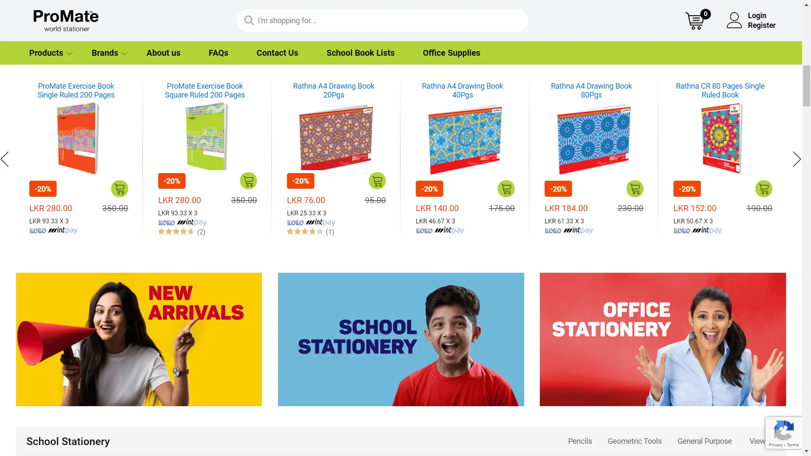Expand the Products dropdown menu

click(x=51, y=53)
